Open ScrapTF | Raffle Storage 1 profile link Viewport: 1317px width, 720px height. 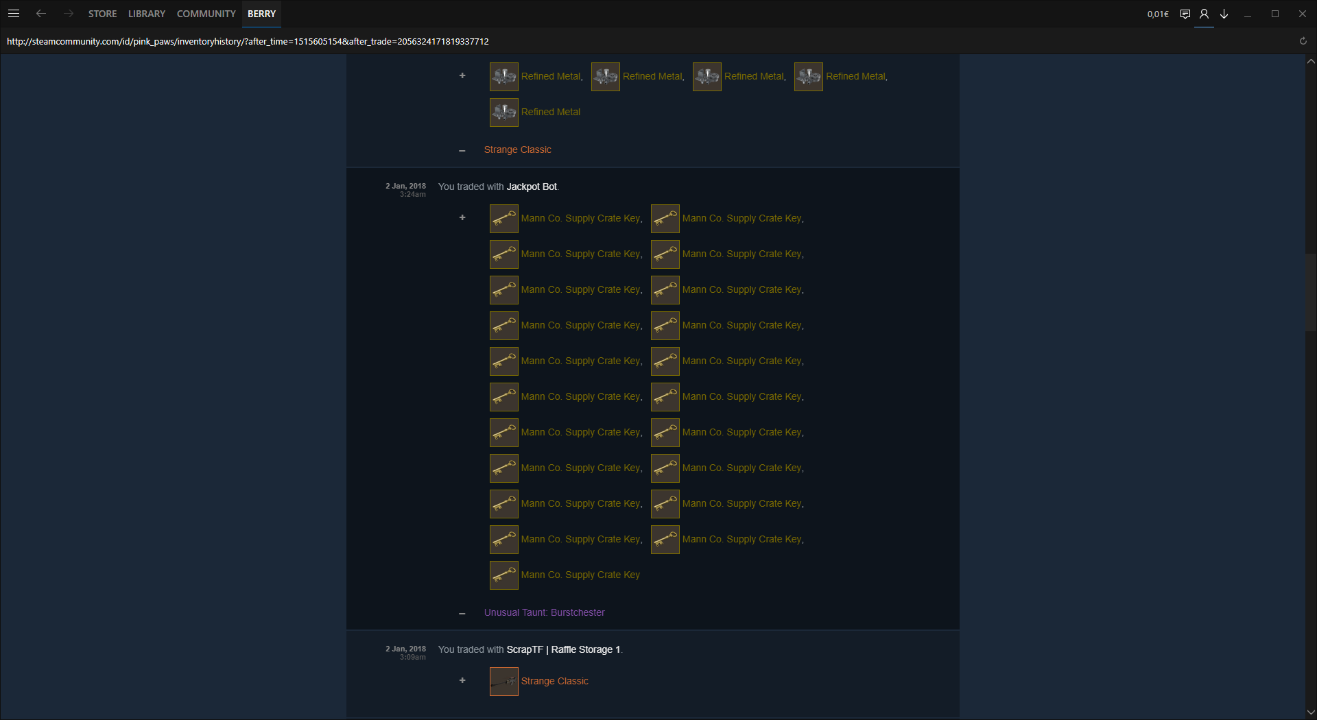tap(562, 649)
